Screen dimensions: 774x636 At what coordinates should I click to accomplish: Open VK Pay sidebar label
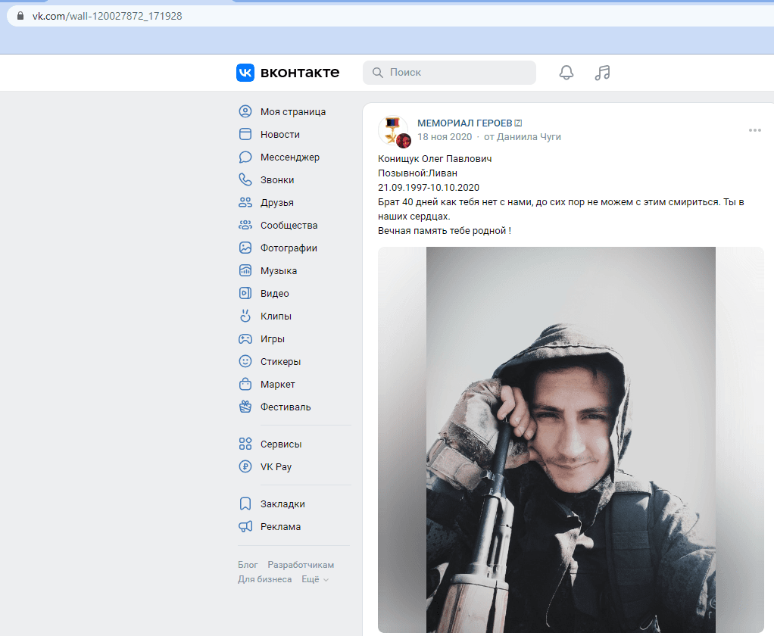click(276, 466)
